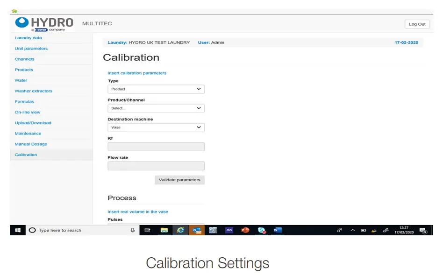Open Skype from the taskbar
This screenshot has height=275, width=443.
tap(261, 230)
